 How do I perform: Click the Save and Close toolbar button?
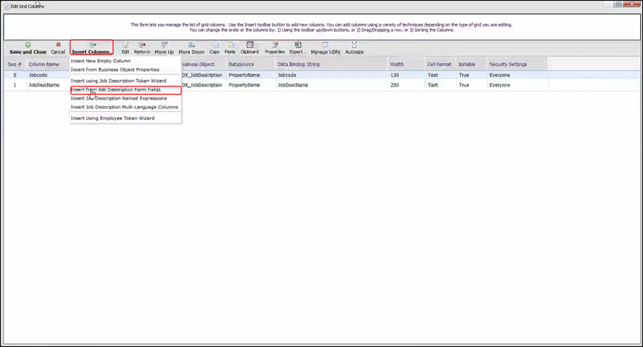click(27, 49)
